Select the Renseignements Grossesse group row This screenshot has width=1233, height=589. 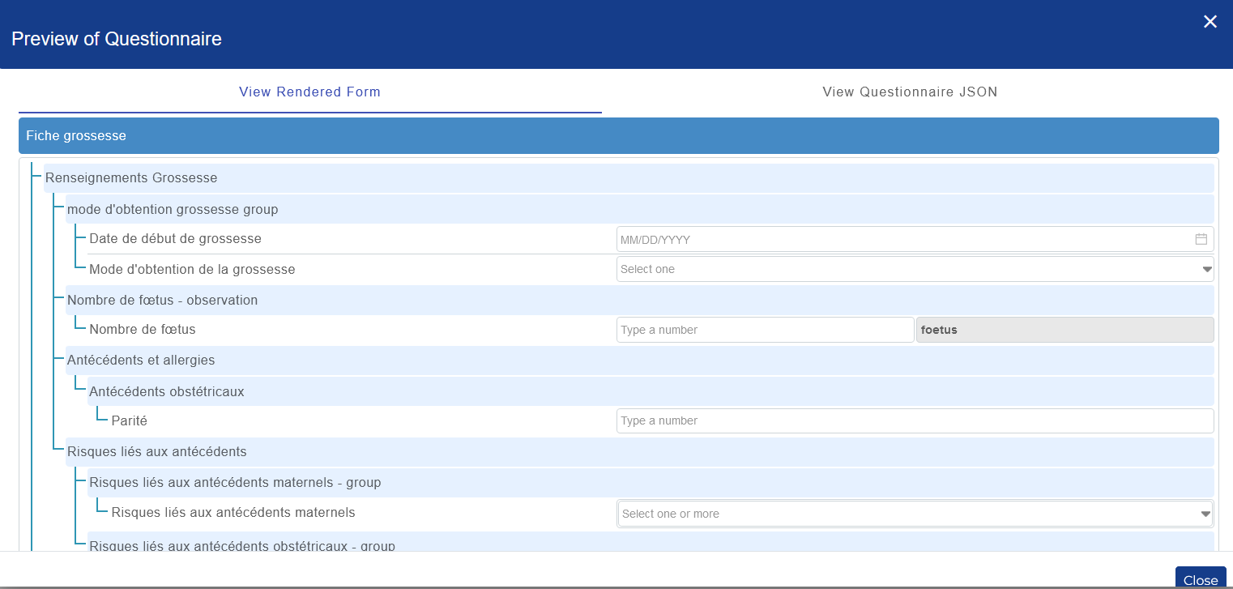pos(324,177)
